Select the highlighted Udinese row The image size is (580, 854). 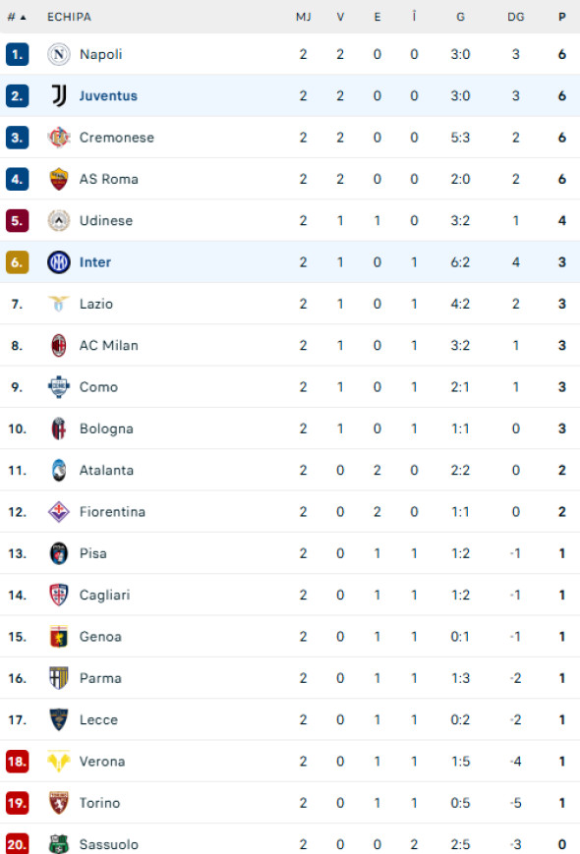click(x=290, y=220)
